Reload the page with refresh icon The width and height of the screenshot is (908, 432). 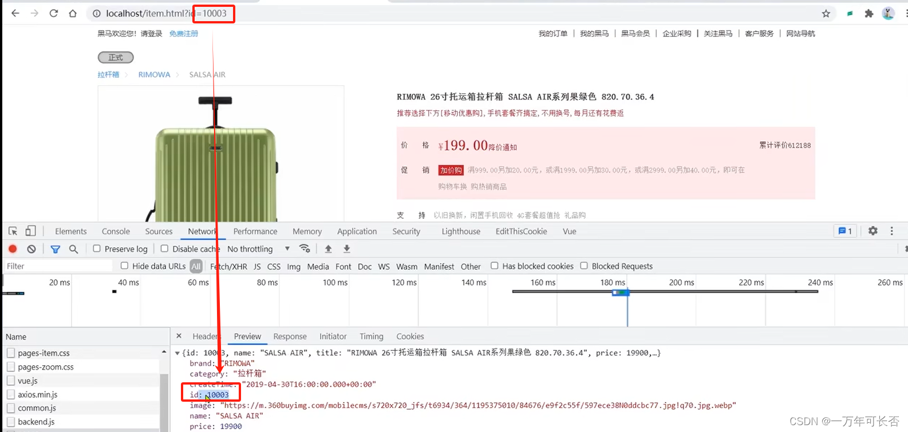(53, 13)
